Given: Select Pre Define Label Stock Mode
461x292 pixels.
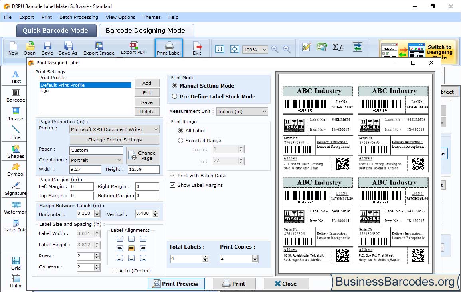Looking at the screenshot, I should point(175,96).
